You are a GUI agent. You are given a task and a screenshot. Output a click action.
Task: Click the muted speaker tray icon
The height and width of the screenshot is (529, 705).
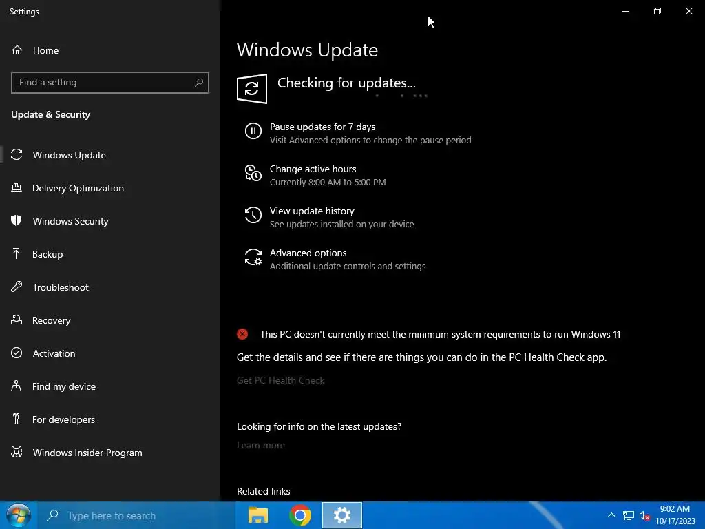(644, 516)
